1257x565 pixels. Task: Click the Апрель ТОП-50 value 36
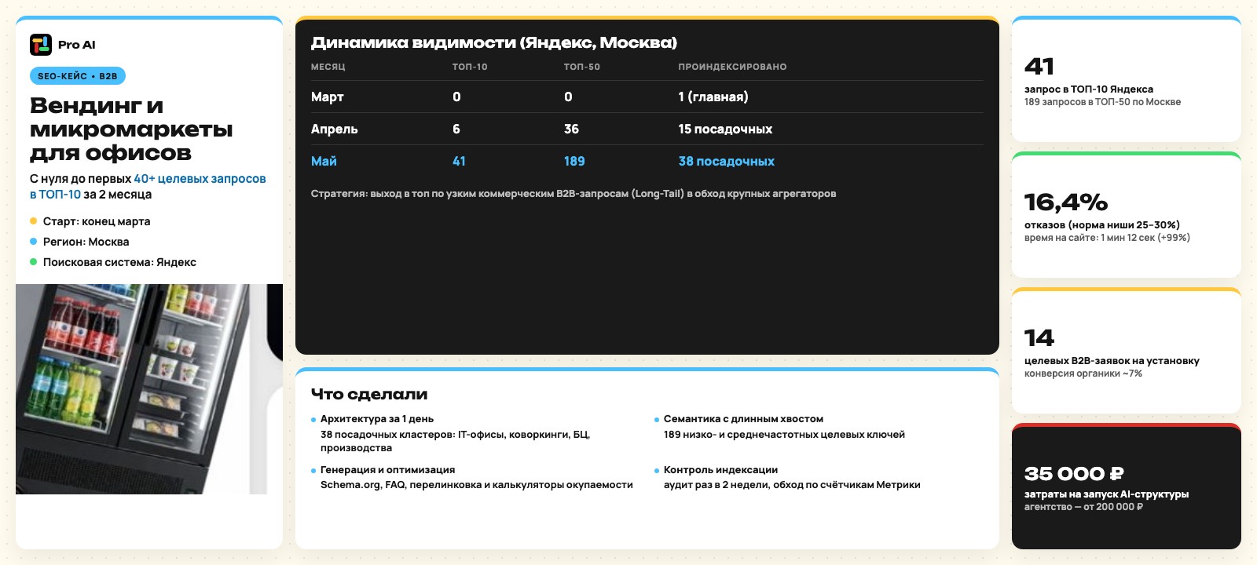571,129
